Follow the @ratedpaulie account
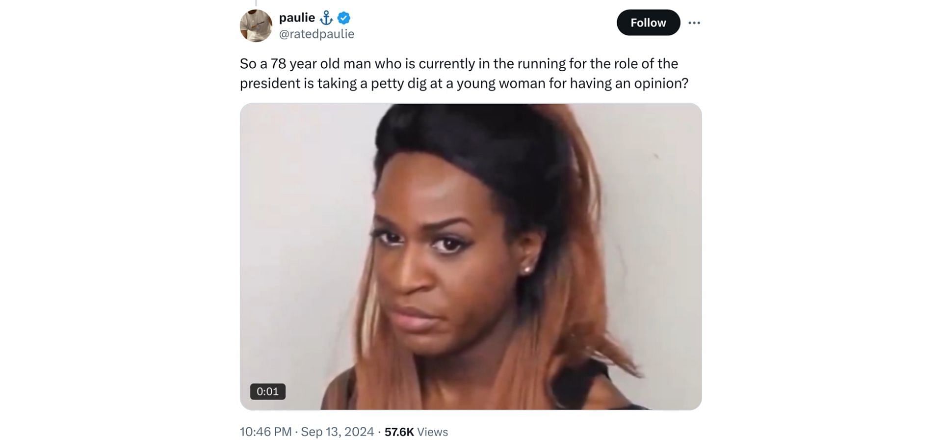Viewport: 942px width, 442px height. pyautogui.click(x=648, y=23)
